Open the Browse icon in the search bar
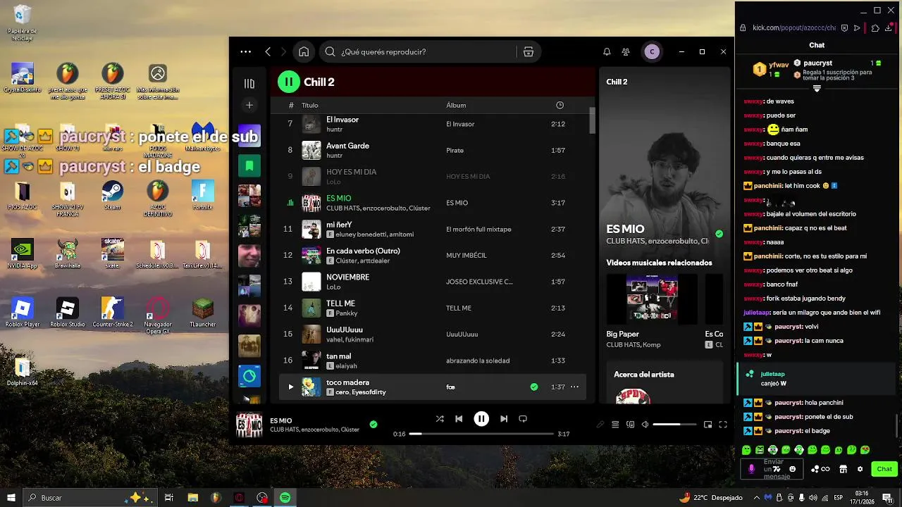The height and width of the screenshot is (507, 902). tap(529, 51)
